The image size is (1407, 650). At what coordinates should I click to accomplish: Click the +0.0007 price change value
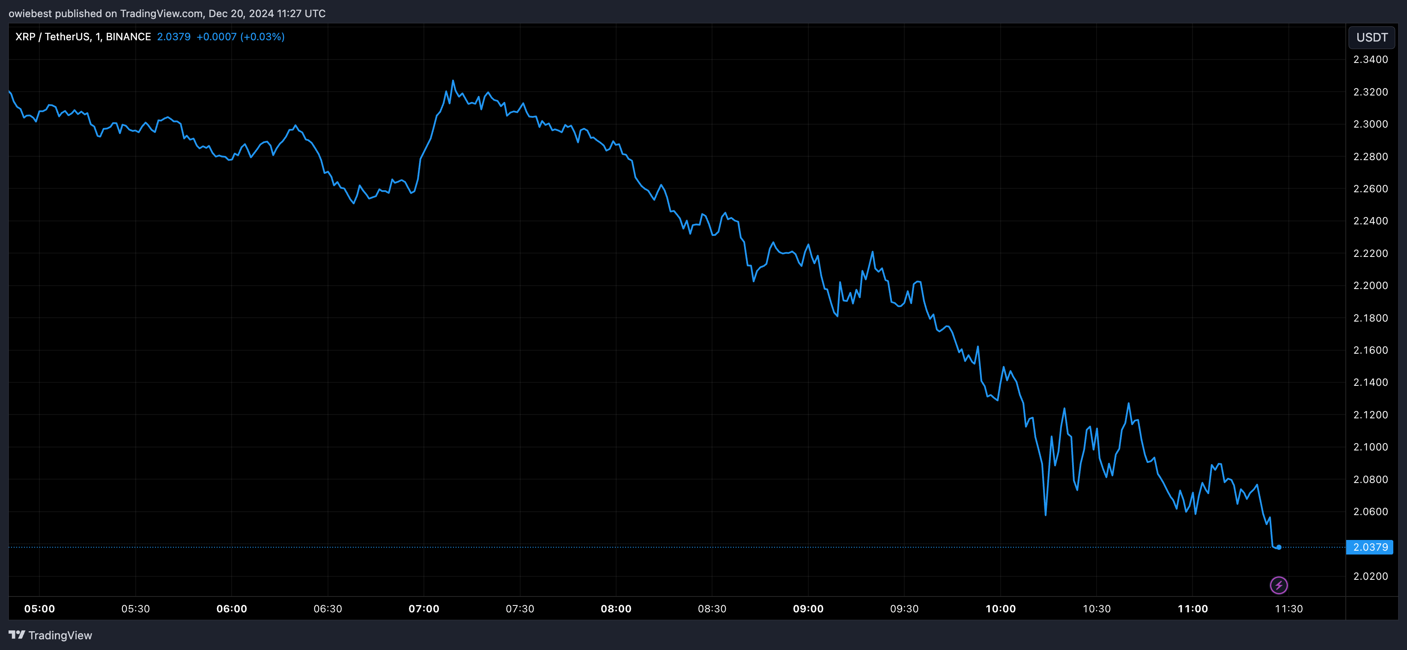tap(216, 36)
